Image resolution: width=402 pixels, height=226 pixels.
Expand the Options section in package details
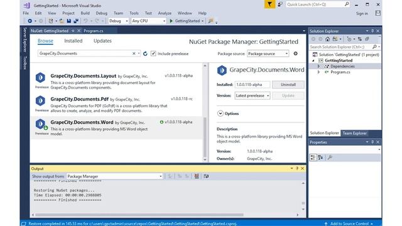pos(220,113)
